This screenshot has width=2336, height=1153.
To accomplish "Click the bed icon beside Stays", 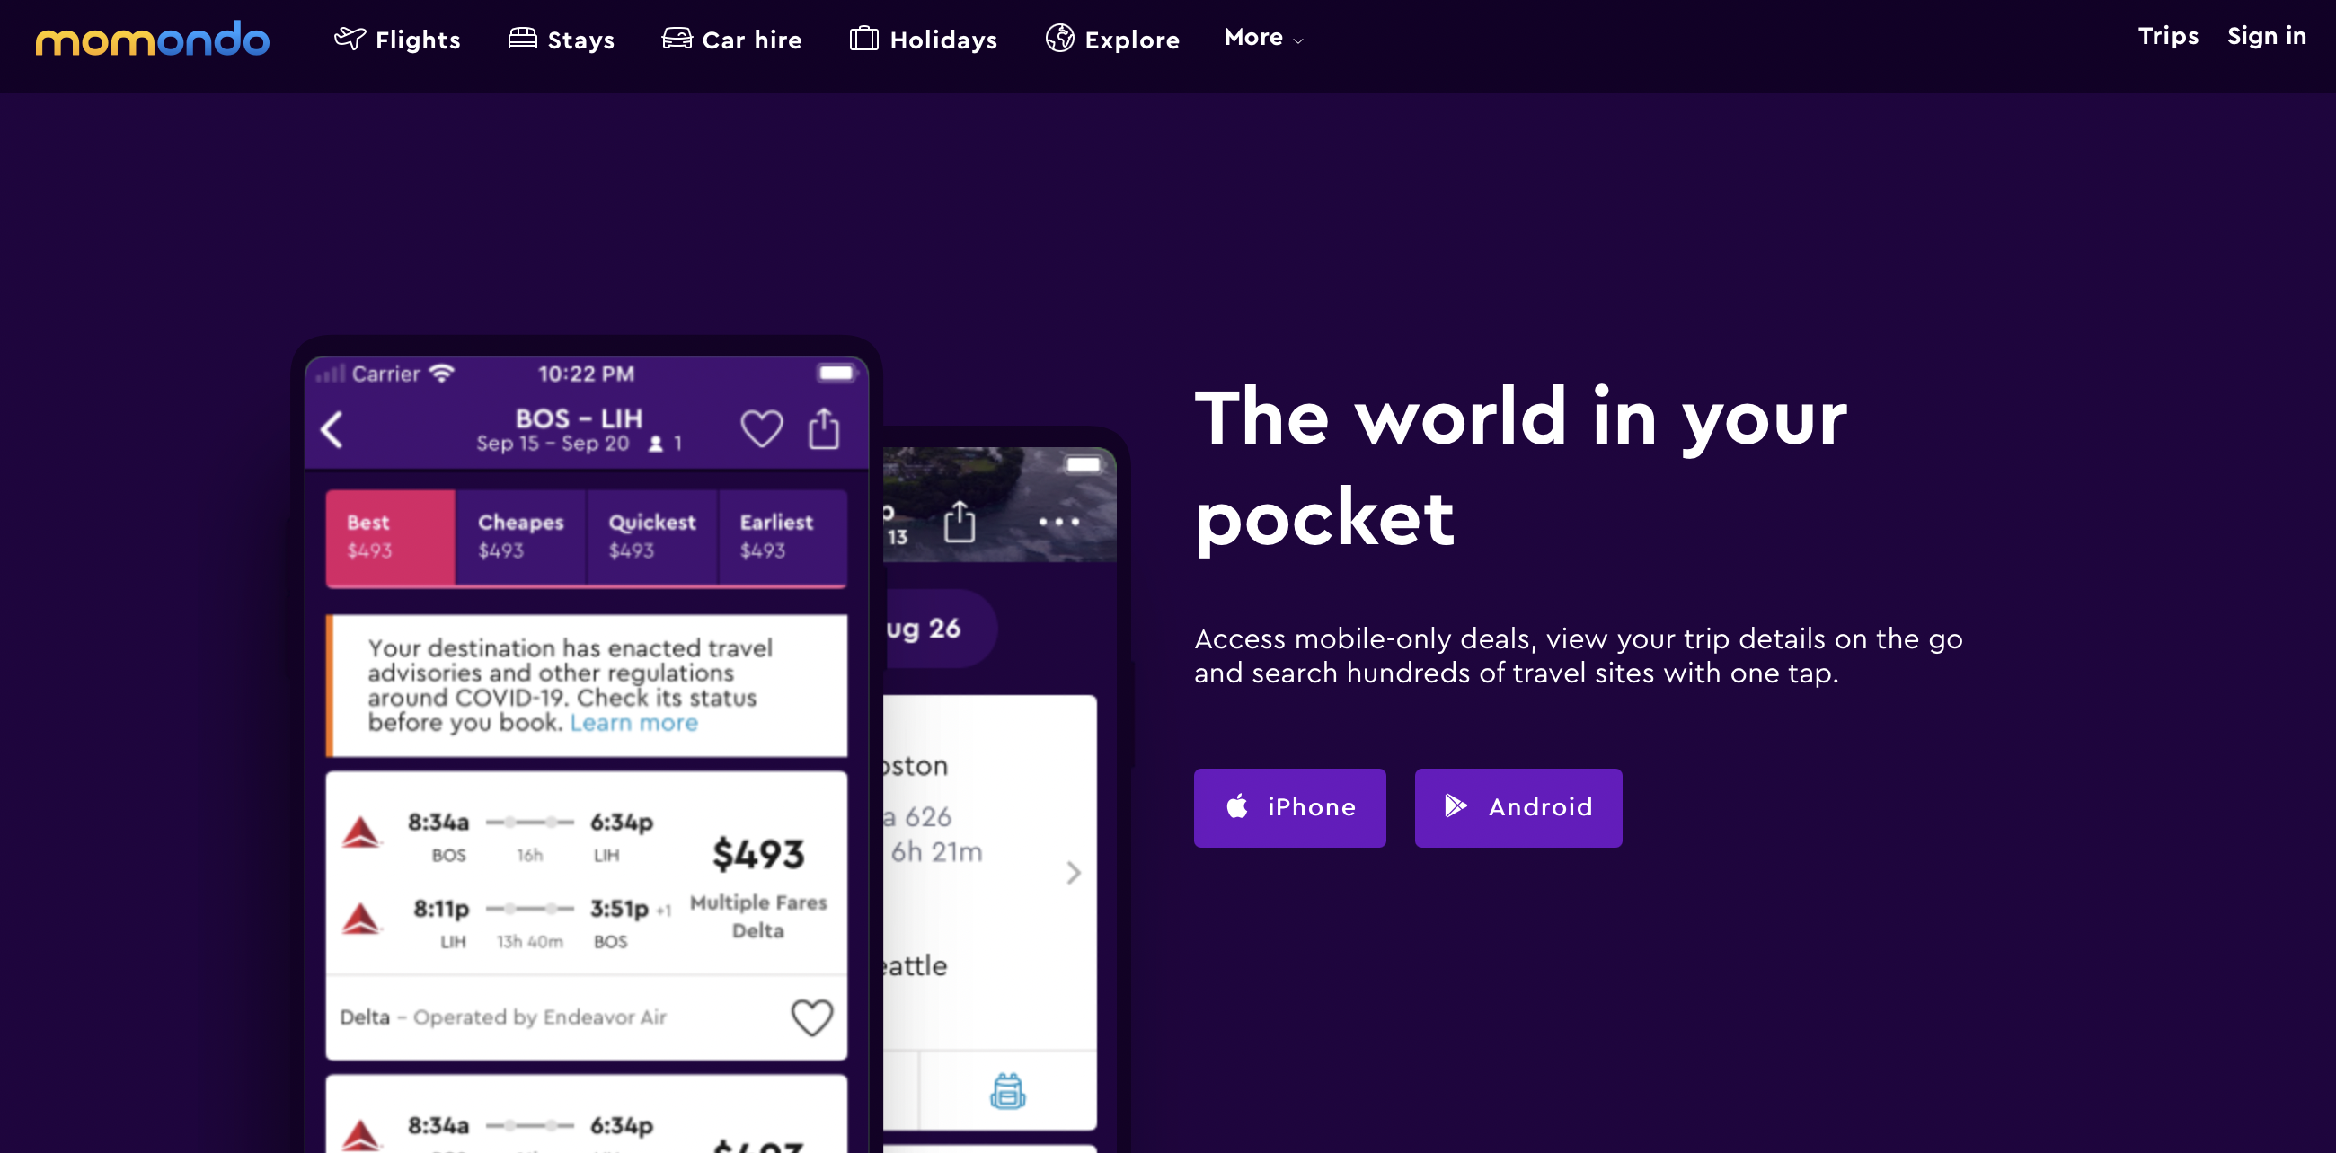I will (x=522, y=38).
